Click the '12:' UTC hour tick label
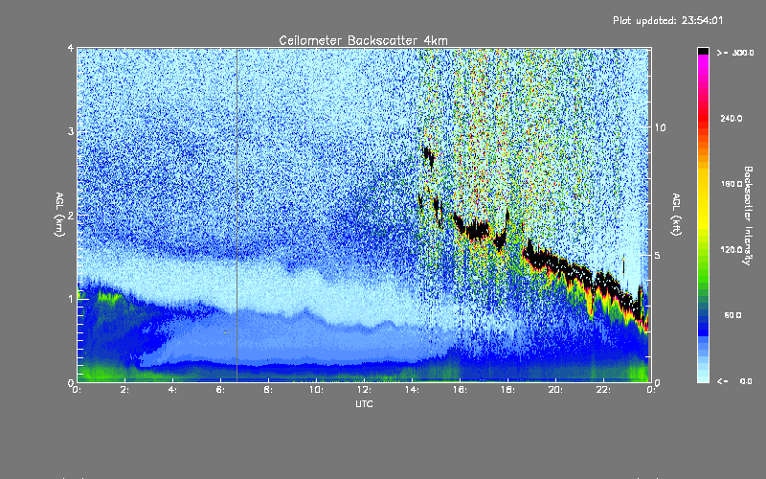766x479 pixels. coord(365,390)
